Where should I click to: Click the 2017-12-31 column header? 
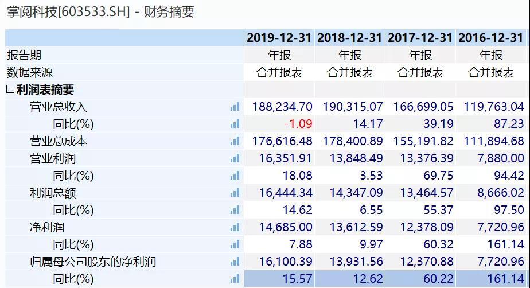(x=420, y=38)
